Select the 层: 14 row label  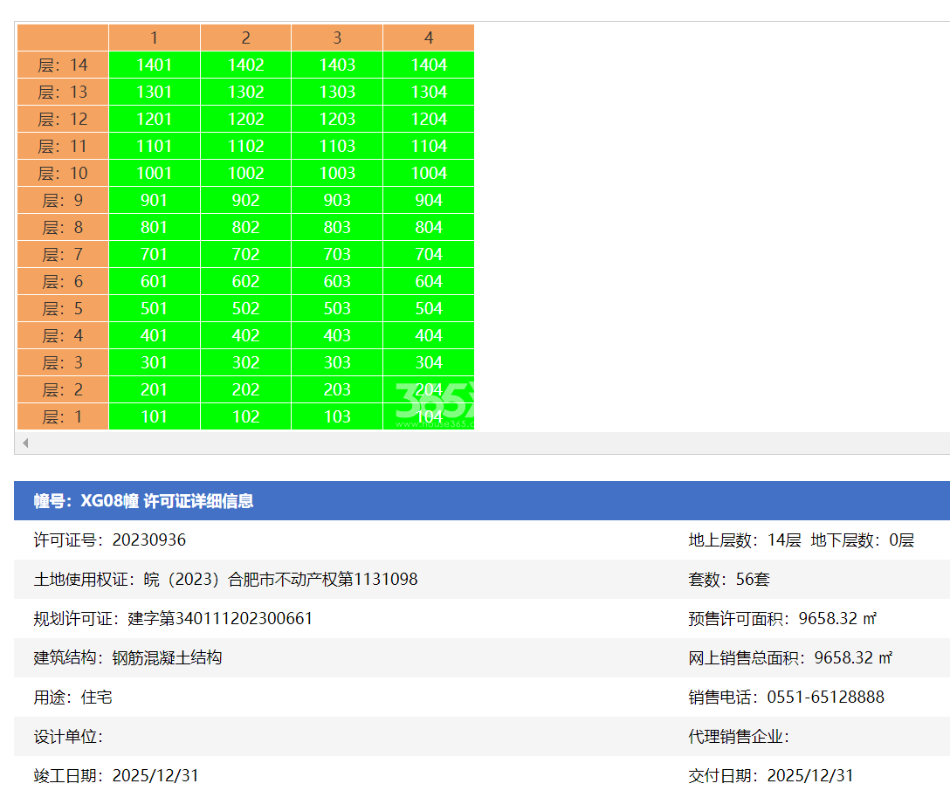62,65
